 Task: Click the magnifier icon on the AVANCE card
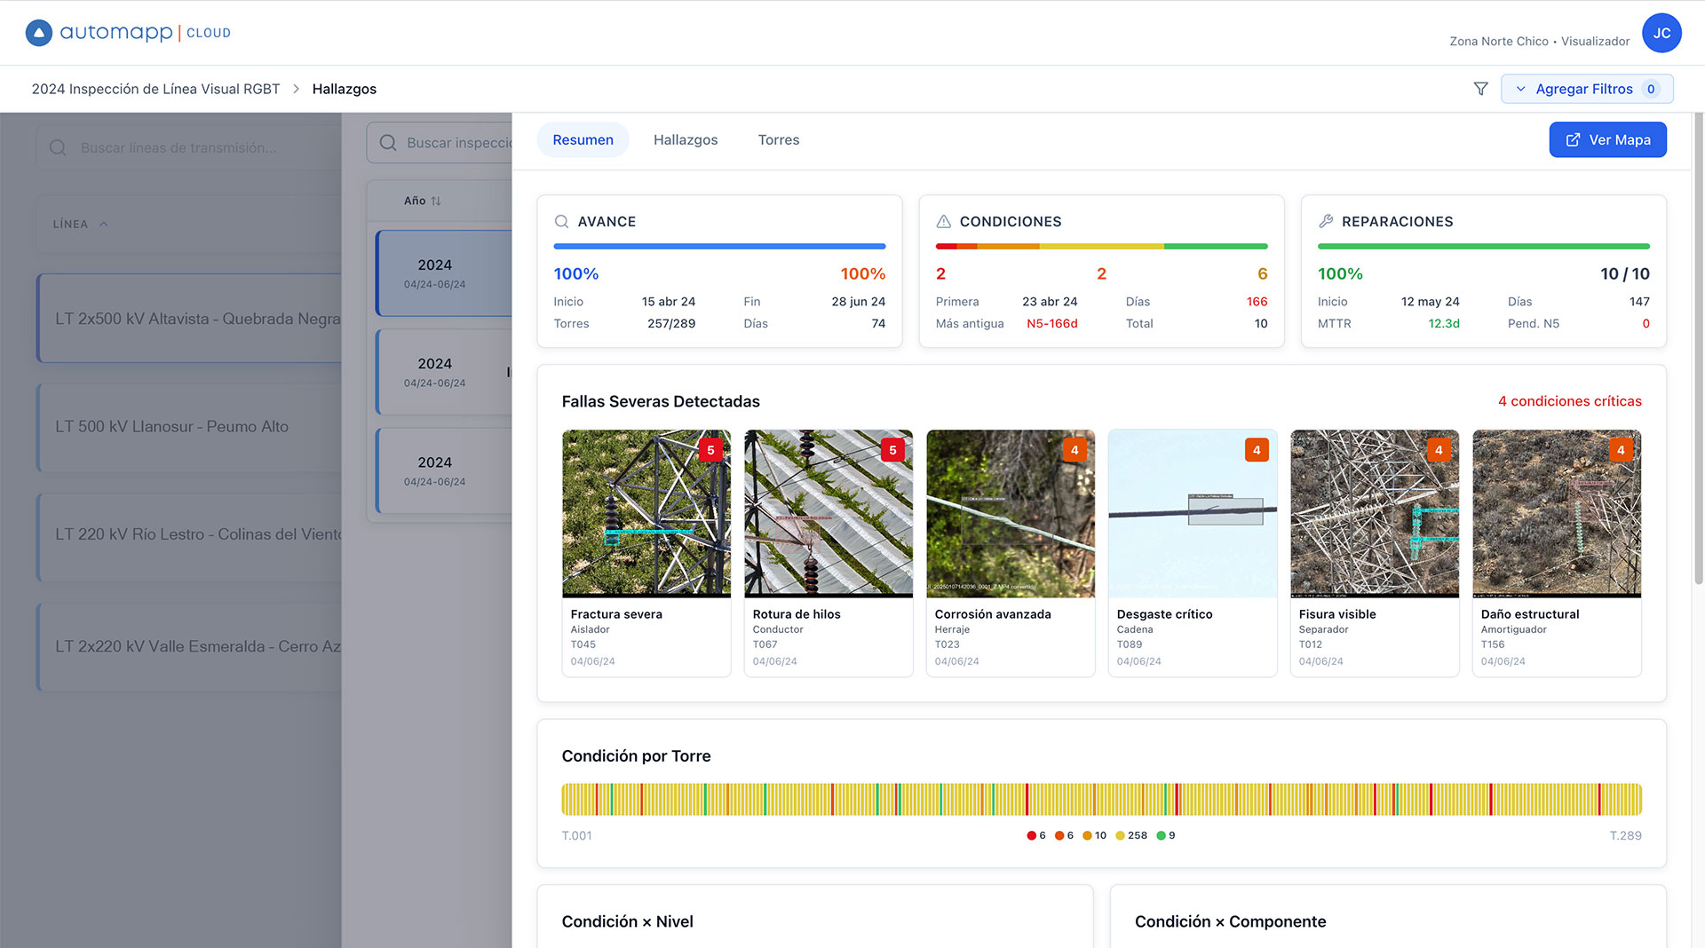[x=561, y=221]
